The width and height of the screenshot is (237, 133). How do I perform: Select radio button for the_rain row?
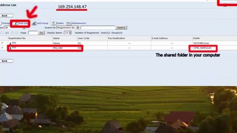click(x=2, y=48)
